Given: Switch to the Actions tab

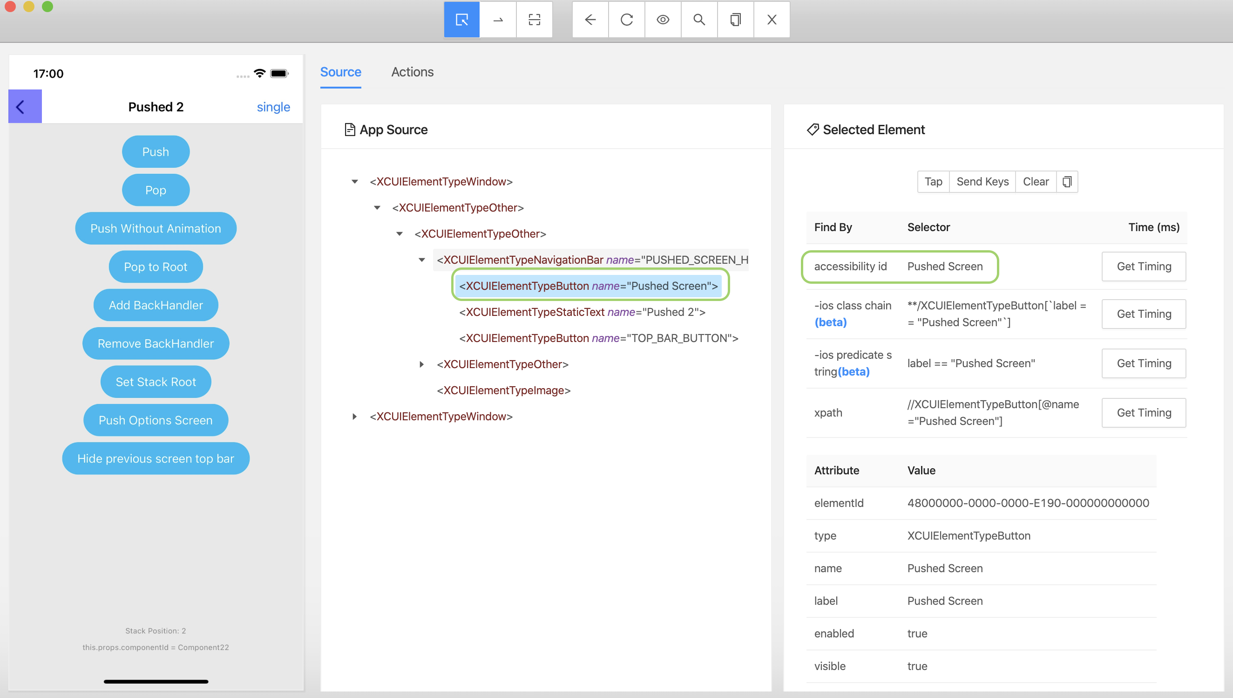Looking at the screenshot, I should tap(412, 72).
